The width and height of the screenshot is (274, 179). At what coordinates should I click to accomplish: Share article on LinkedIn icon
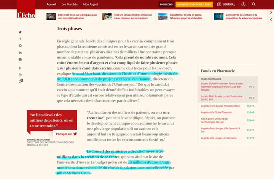coord(20,53)
